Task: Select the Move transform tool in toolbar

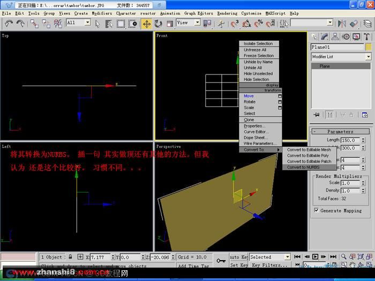Action: [146, 24]
